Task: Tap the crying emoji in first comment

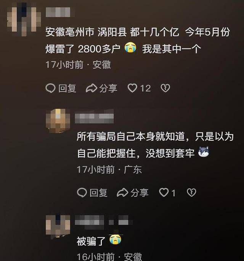Action: point(130,48)
